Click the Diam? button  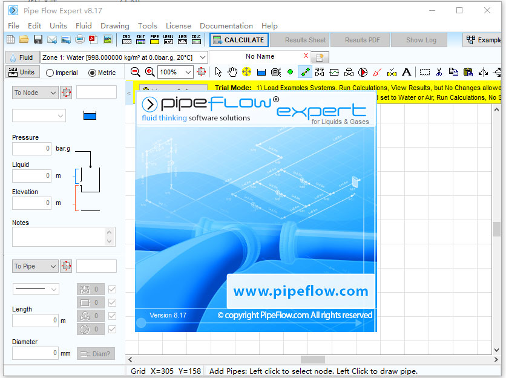click(96, 354)
